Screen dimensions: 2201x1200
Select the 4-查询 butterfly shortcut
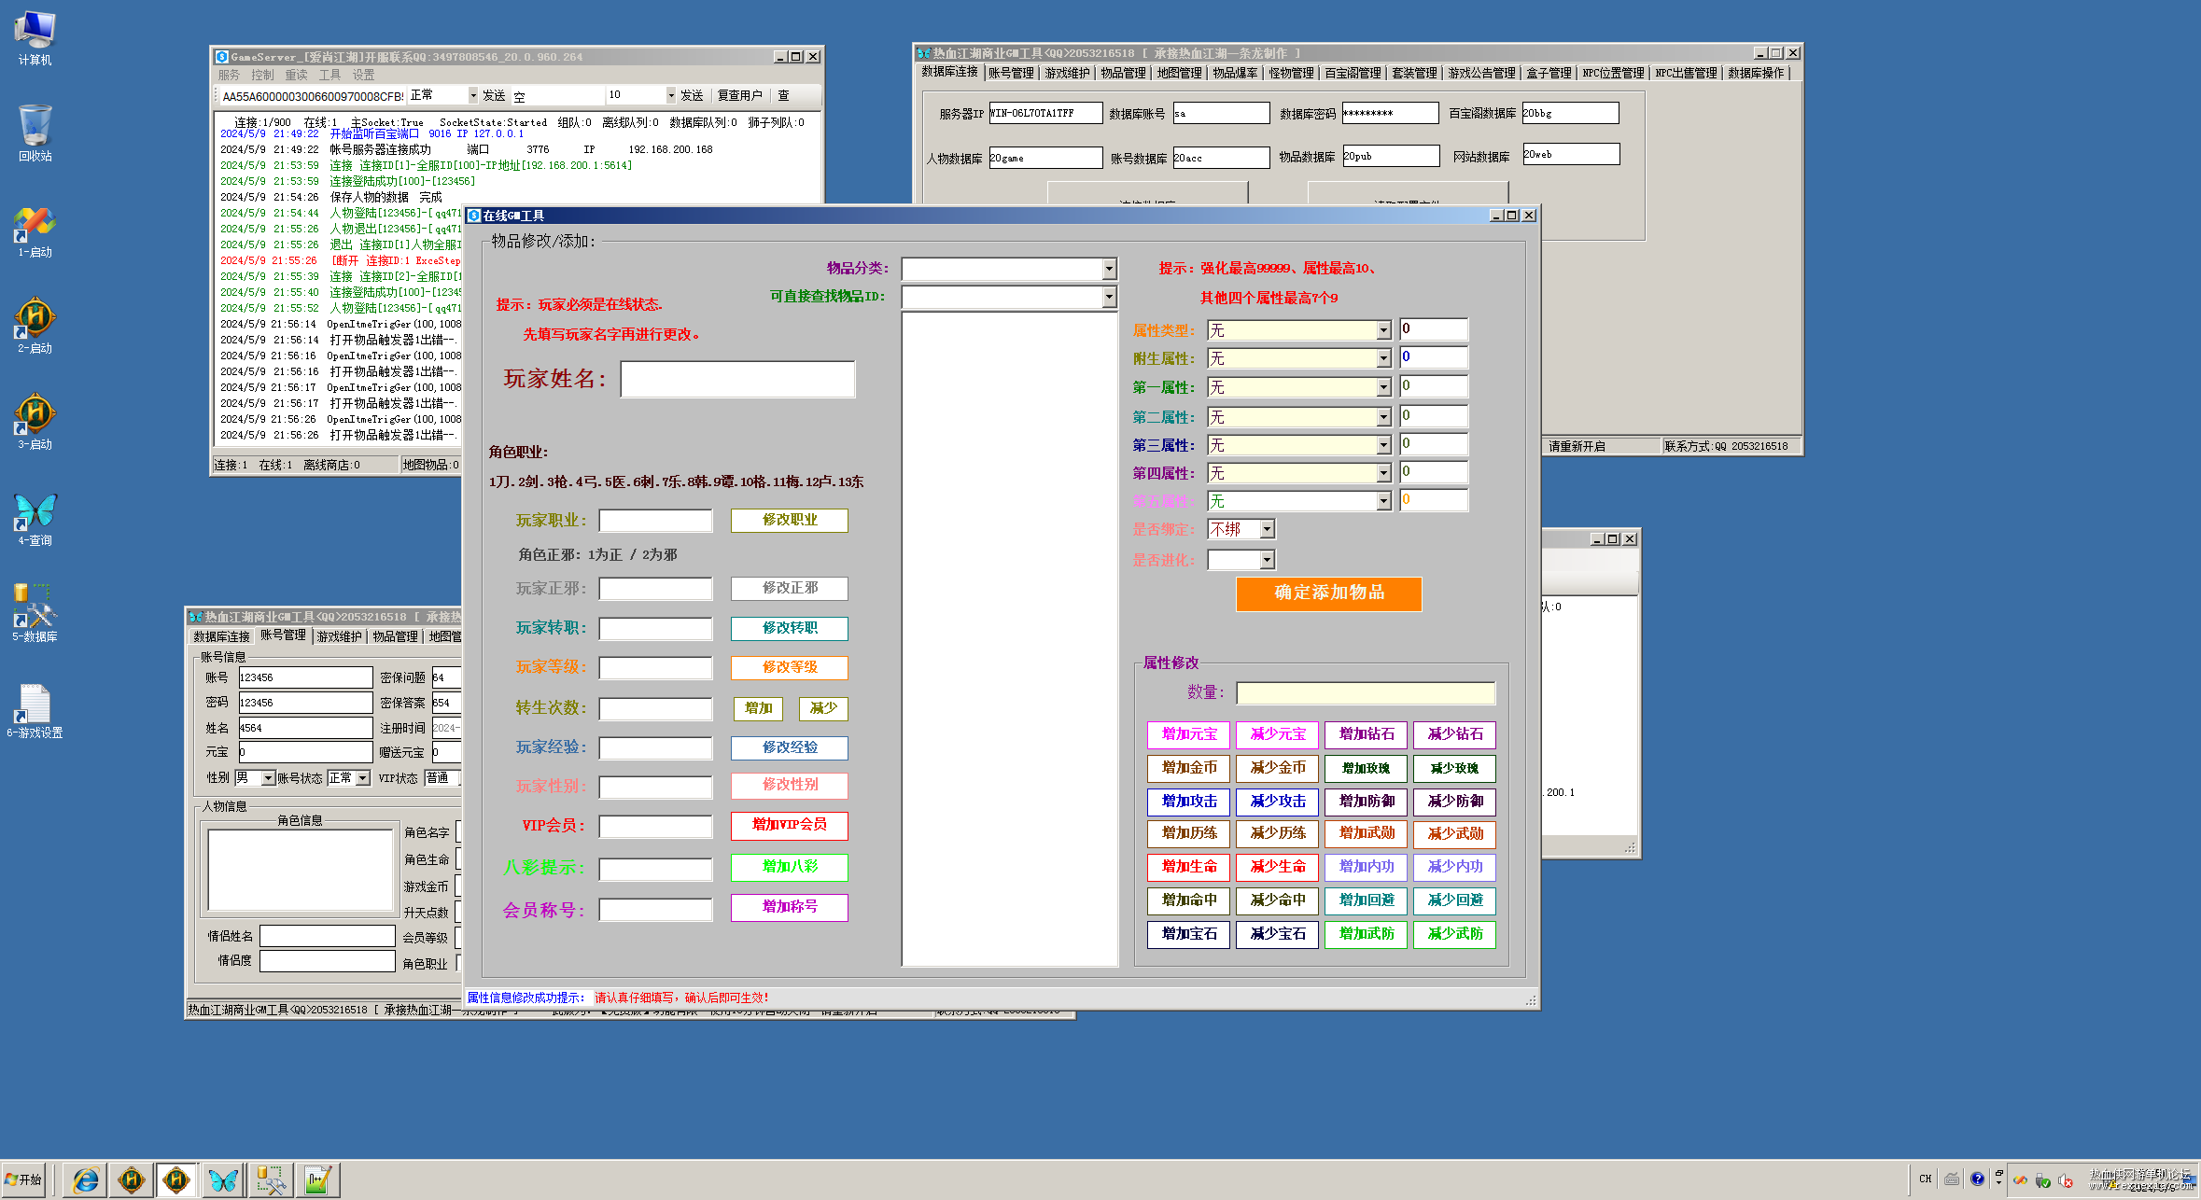coord(35,520)
